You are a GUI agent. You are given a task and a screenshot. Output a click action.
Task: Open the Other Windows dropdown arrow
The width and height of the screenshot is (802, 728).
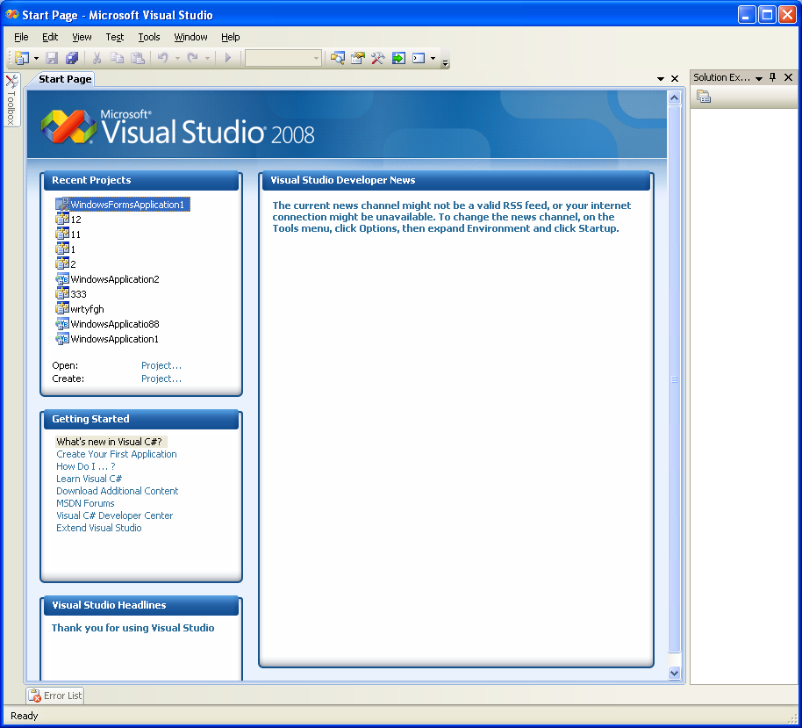pyautogui.click(x=433, y=58)
